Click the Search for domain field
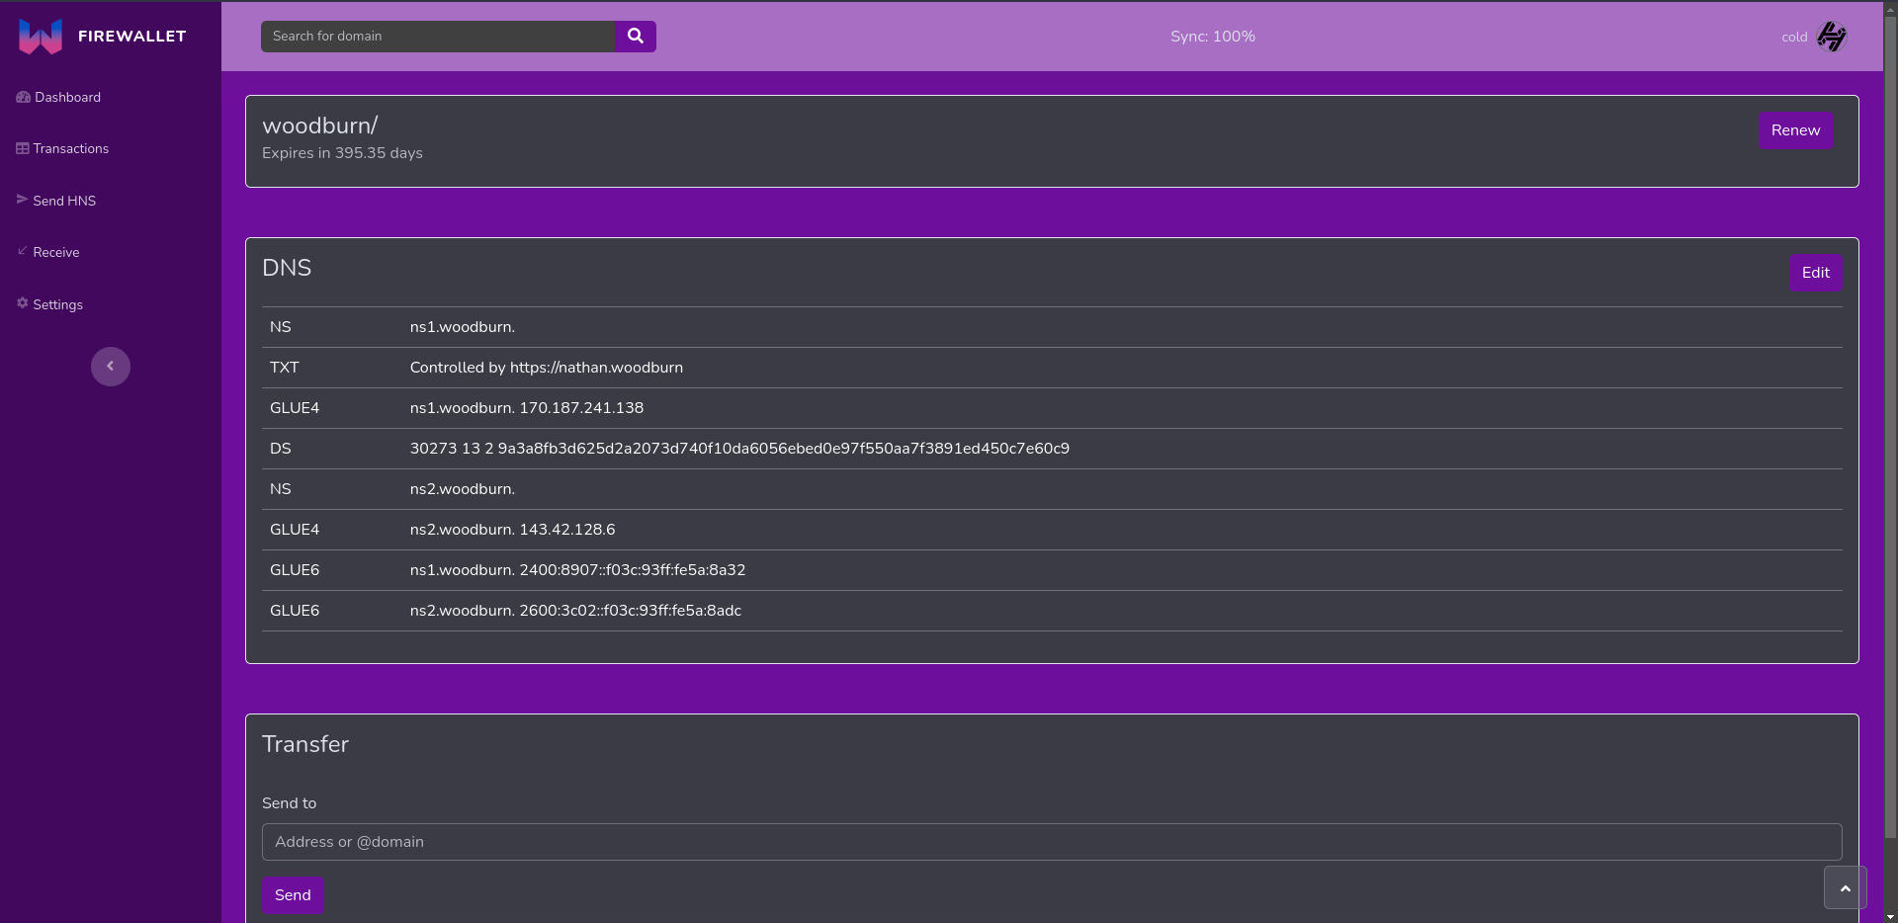 coord(438,36)
